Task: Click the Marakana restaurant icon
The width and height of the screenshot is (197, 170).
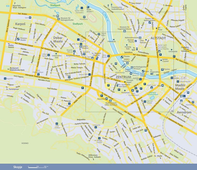Action: coord(84,17)
